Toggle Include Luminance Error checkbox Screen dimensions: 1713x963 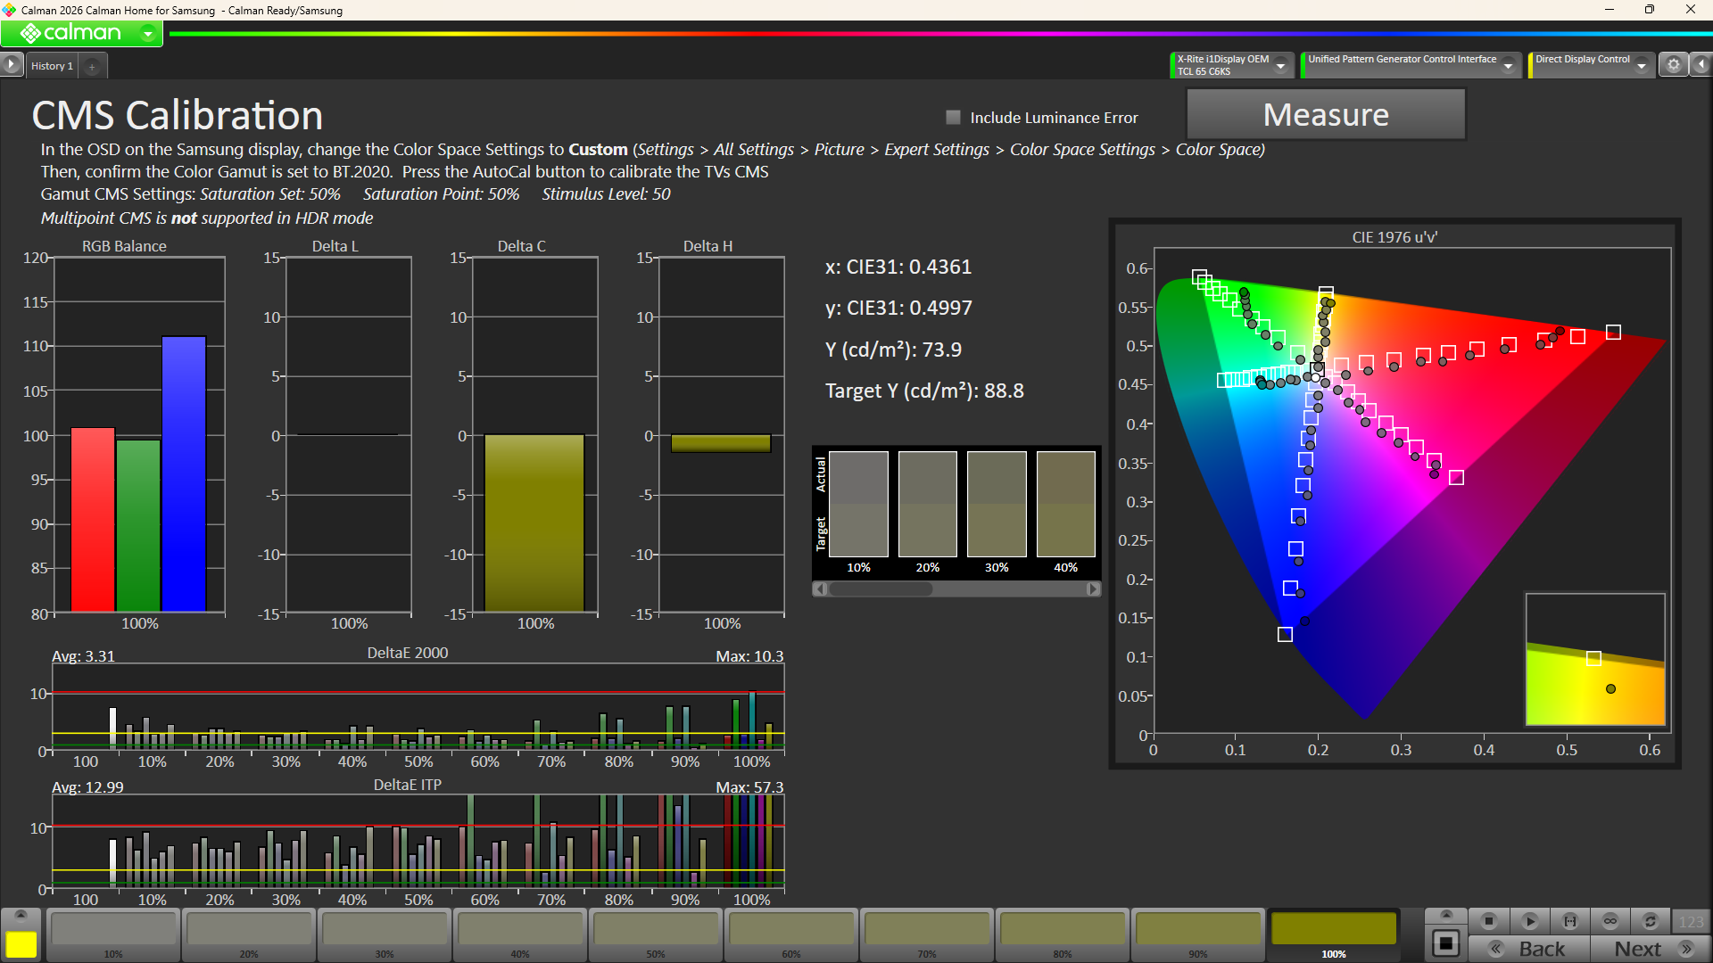point(953,118)
